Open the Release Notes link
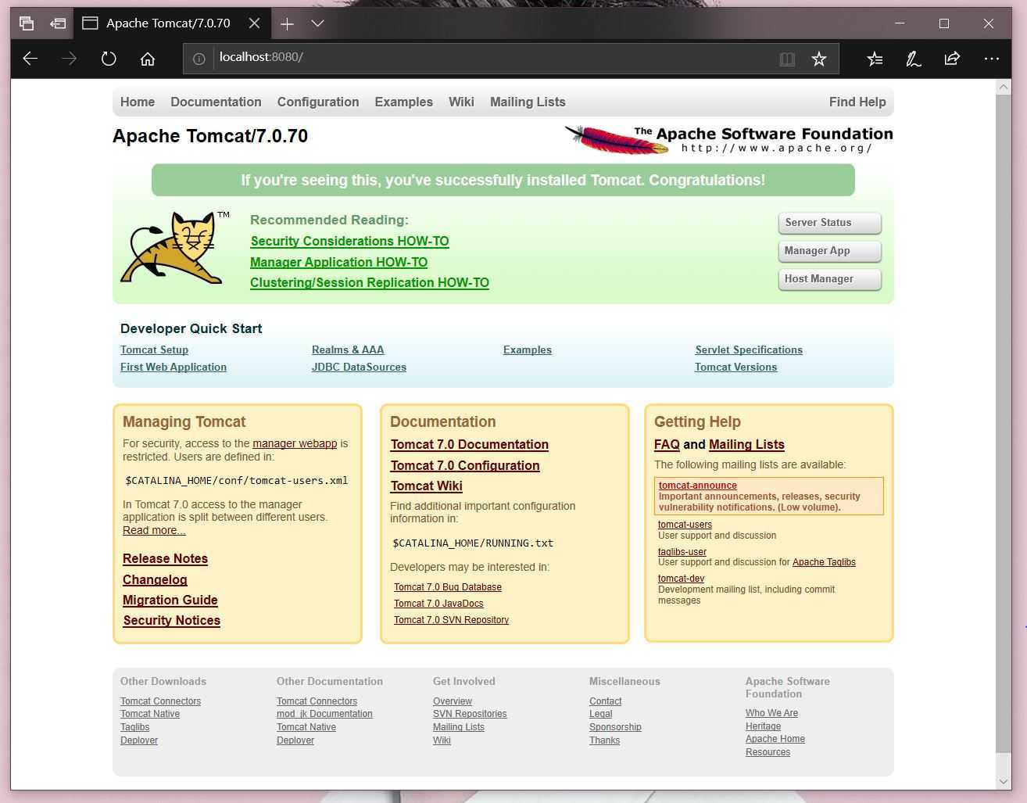This screenshot has width=1027, height=803. [165, 559]
